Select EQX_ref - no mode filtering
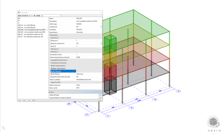The image size is (221, 132). [26, 25]
